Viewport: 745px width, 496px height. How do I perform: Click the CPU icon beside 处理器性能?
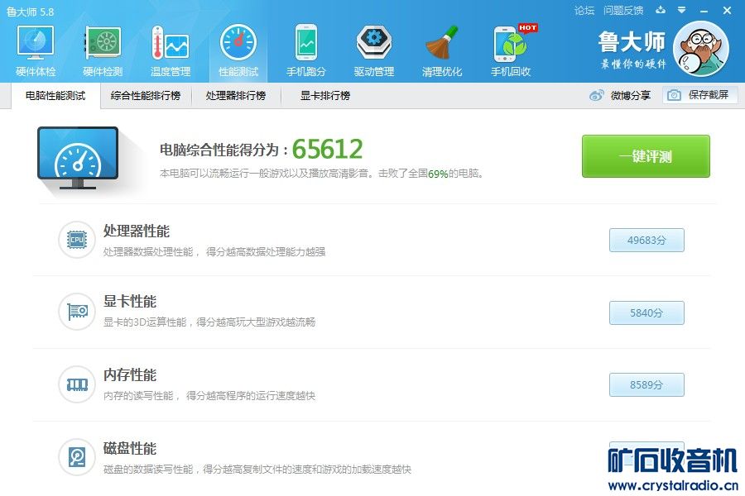pyautogui.click(x=77, y=240)
